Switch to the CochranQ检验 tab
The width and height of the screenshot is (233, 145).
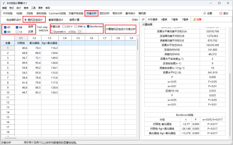[57, 13]
